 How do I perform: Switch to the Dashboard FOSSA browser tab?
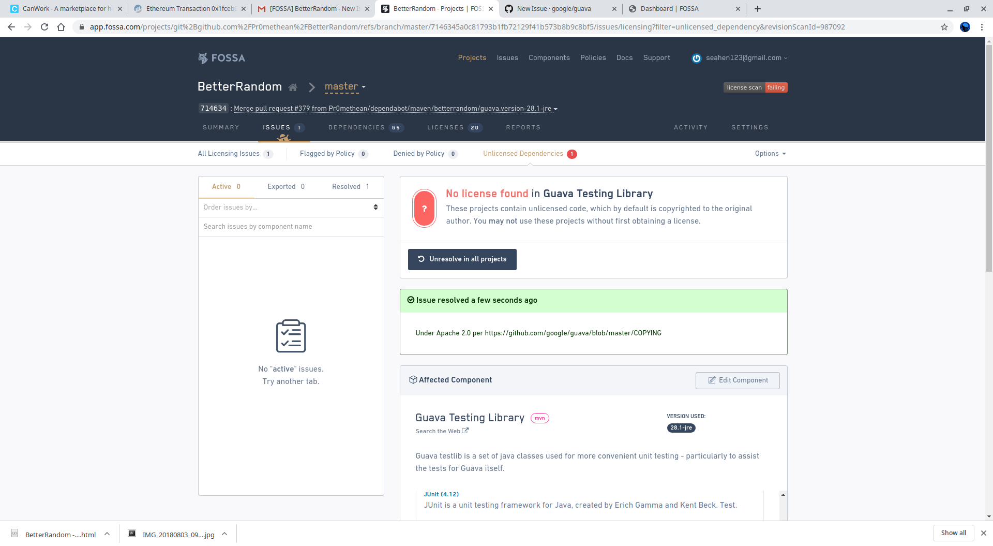[684, 9]
